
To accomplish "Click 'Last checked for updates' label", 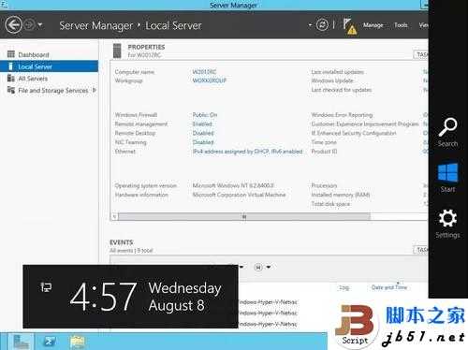I will click(x=342, y=90).
